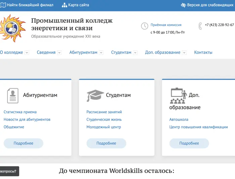Open the Абитуриентам dropdown in navigation
235x179 pixels.
[x=101, y=53]
